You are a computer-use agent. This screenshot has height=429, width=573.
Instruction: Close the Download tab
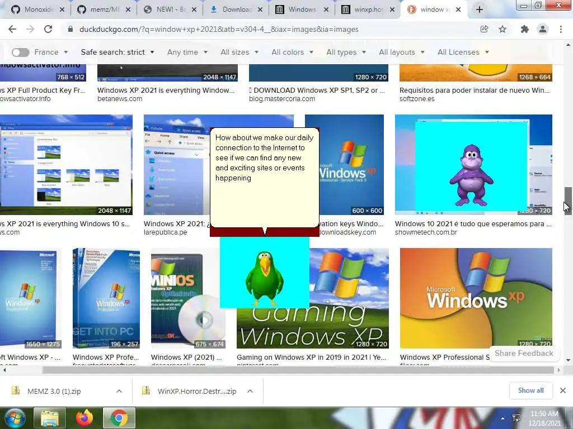[260, 9]
